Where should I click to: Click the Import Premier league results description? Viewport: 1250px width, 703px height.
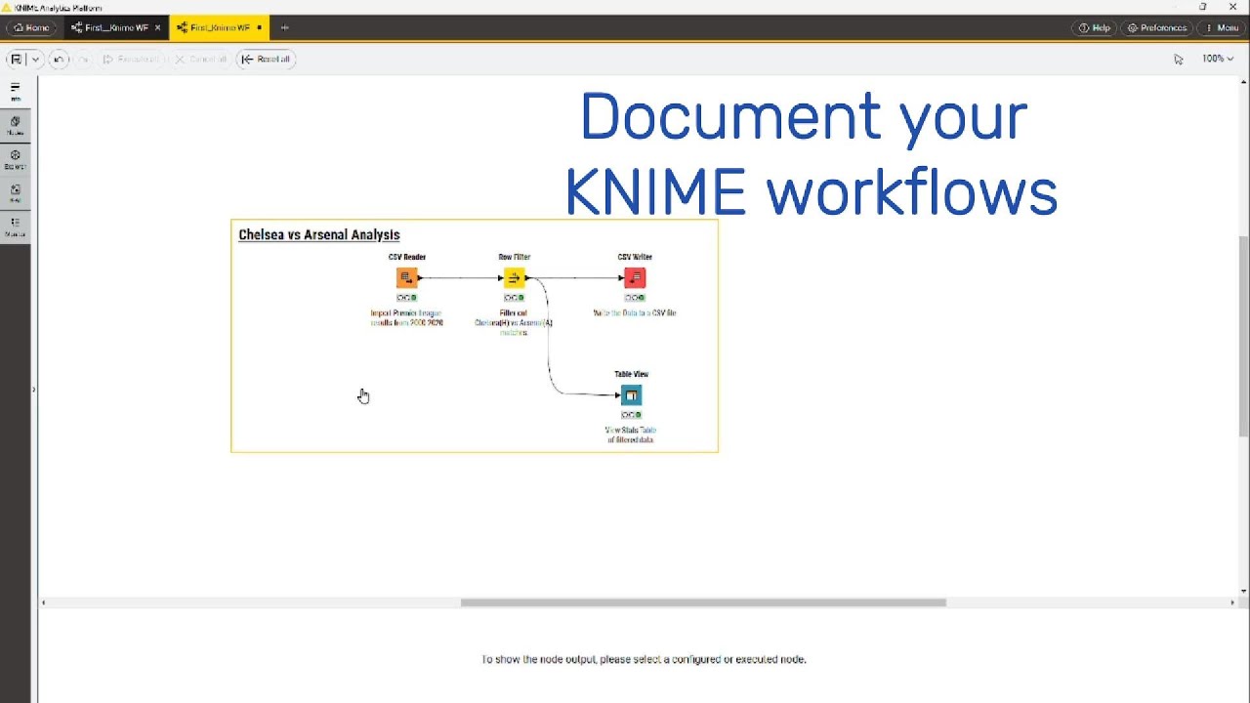pyautogui.click(x=407, y=317)
